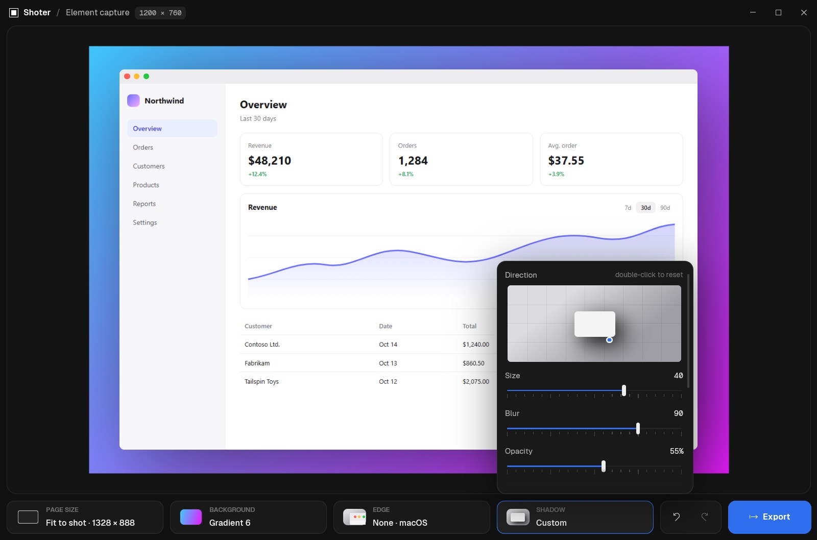Collapse the Shadow Custom panel

tap(575, 517)
